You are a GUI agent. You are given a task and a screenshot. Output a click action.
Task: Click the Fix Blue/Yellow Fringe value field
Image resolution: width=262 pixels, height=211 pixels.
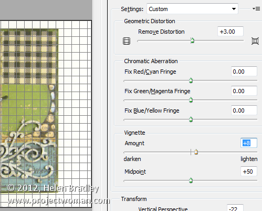pyautogui.click(x=244, y=110)
